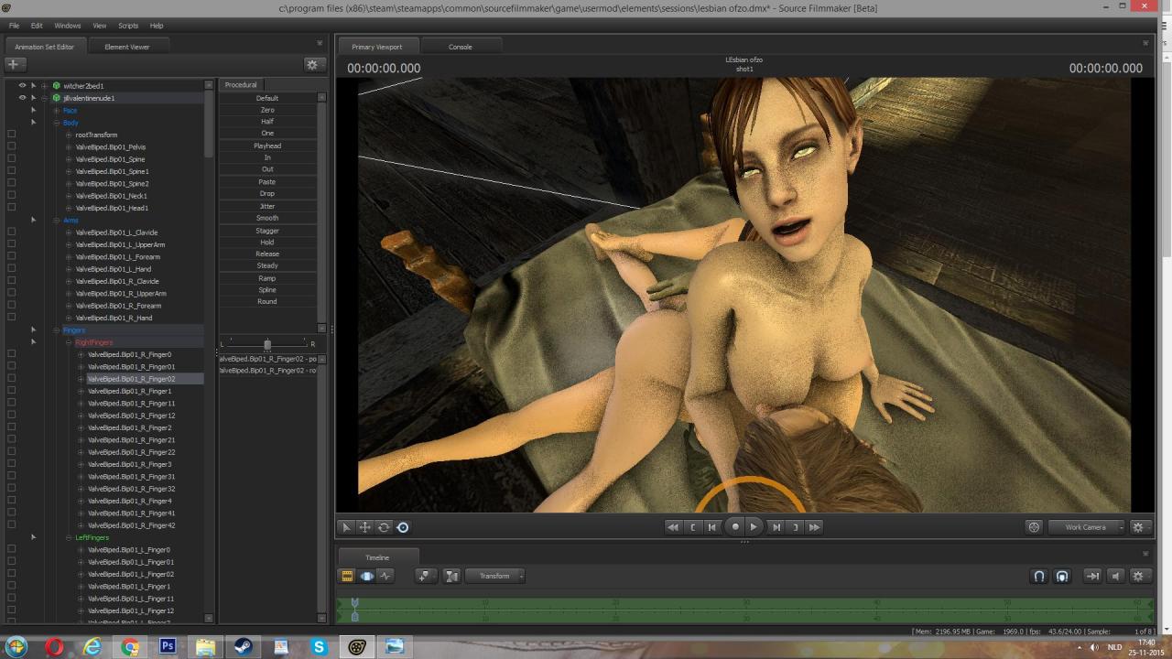Open the Windows menu

click(68, 26)
